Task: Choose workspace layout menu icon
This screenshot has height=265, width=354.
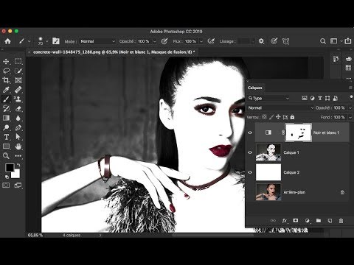Action: pyautogui.click(x=334, y=41)
